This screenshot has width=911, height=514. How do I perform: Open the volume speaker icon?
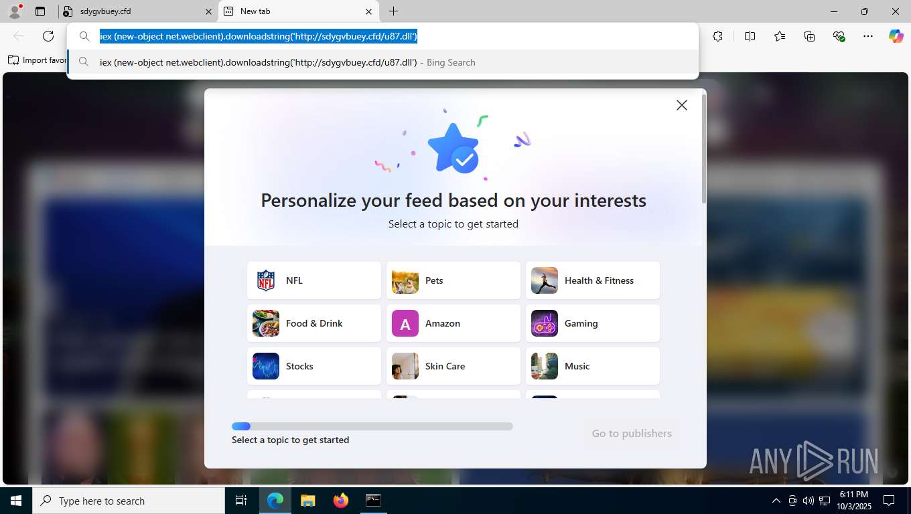point(809,501)
